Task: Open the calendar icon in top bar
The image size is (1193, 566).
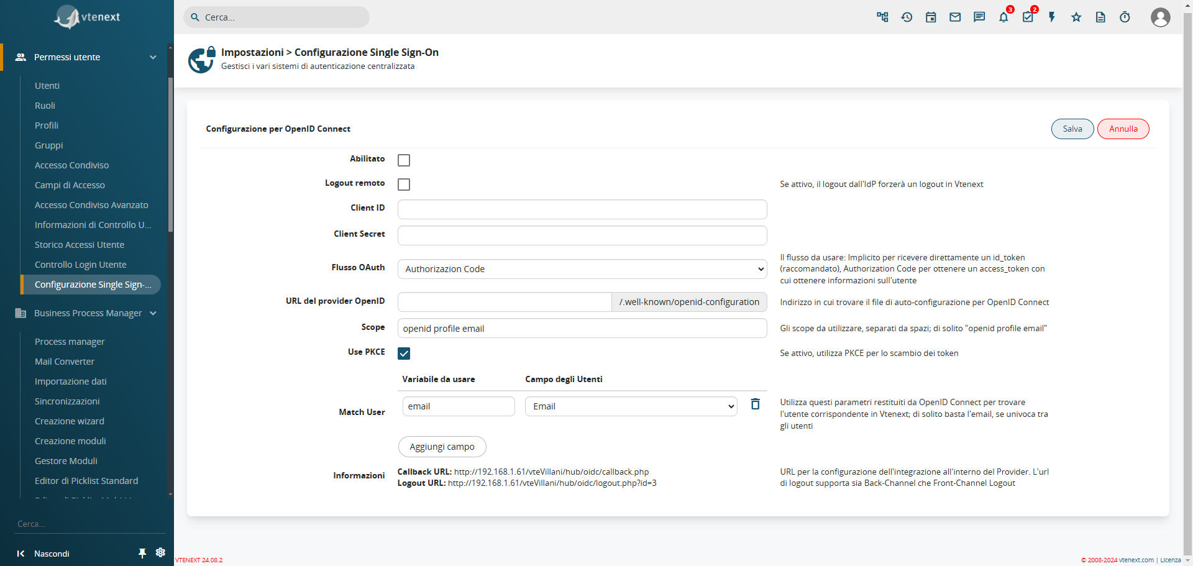Action: [931, 17]
